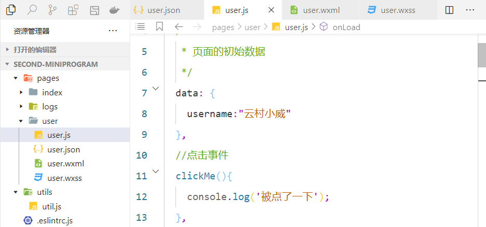486x227 pixels.
Task: Open the Extensions icon
Action: [x=73, y=10]
